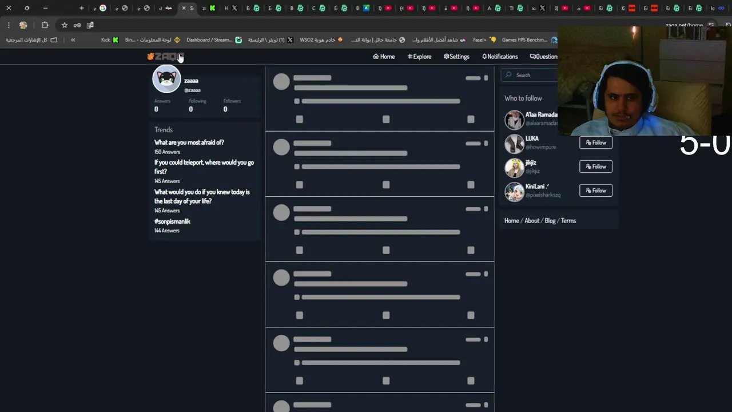Click the glasses icon beside the bookmark star

77,25
